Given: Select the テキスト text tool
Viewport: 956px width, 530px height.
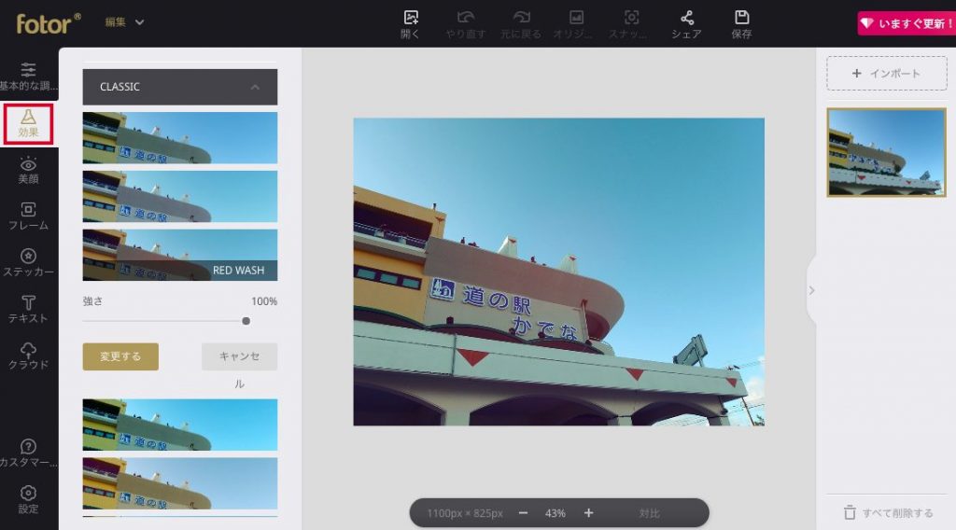Looking at the screenshot, I should 28,310.
